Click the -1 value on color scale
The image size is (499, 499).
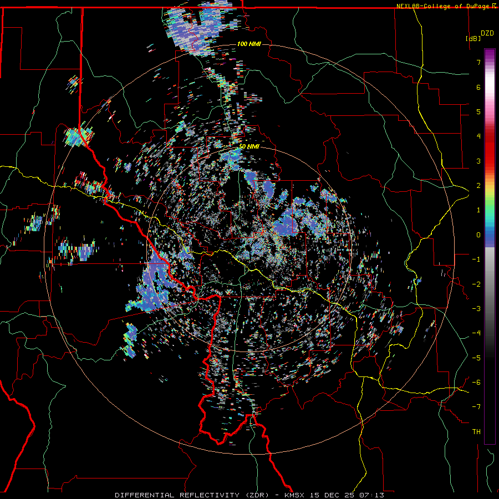476,259
